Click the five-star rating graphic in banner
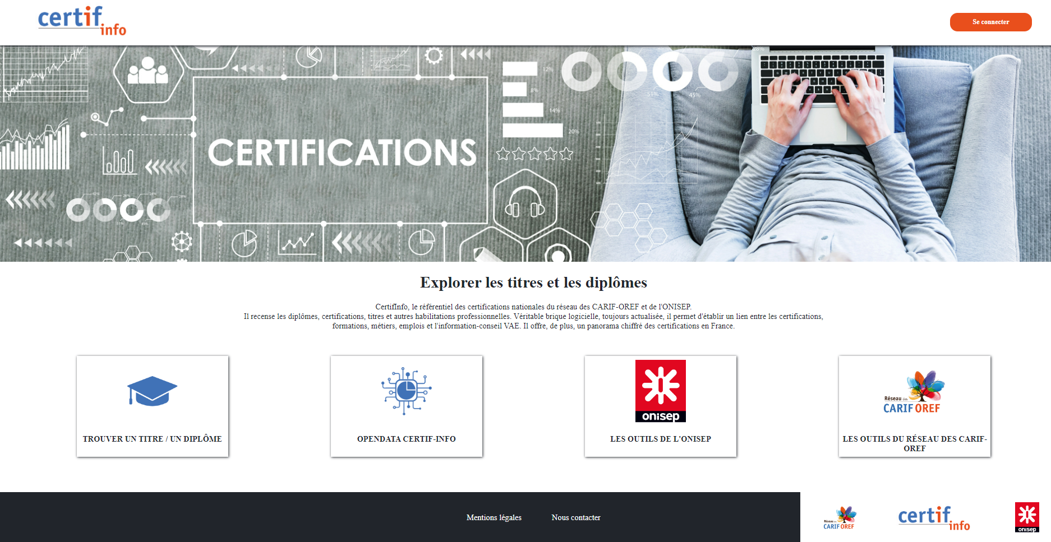 534,154
